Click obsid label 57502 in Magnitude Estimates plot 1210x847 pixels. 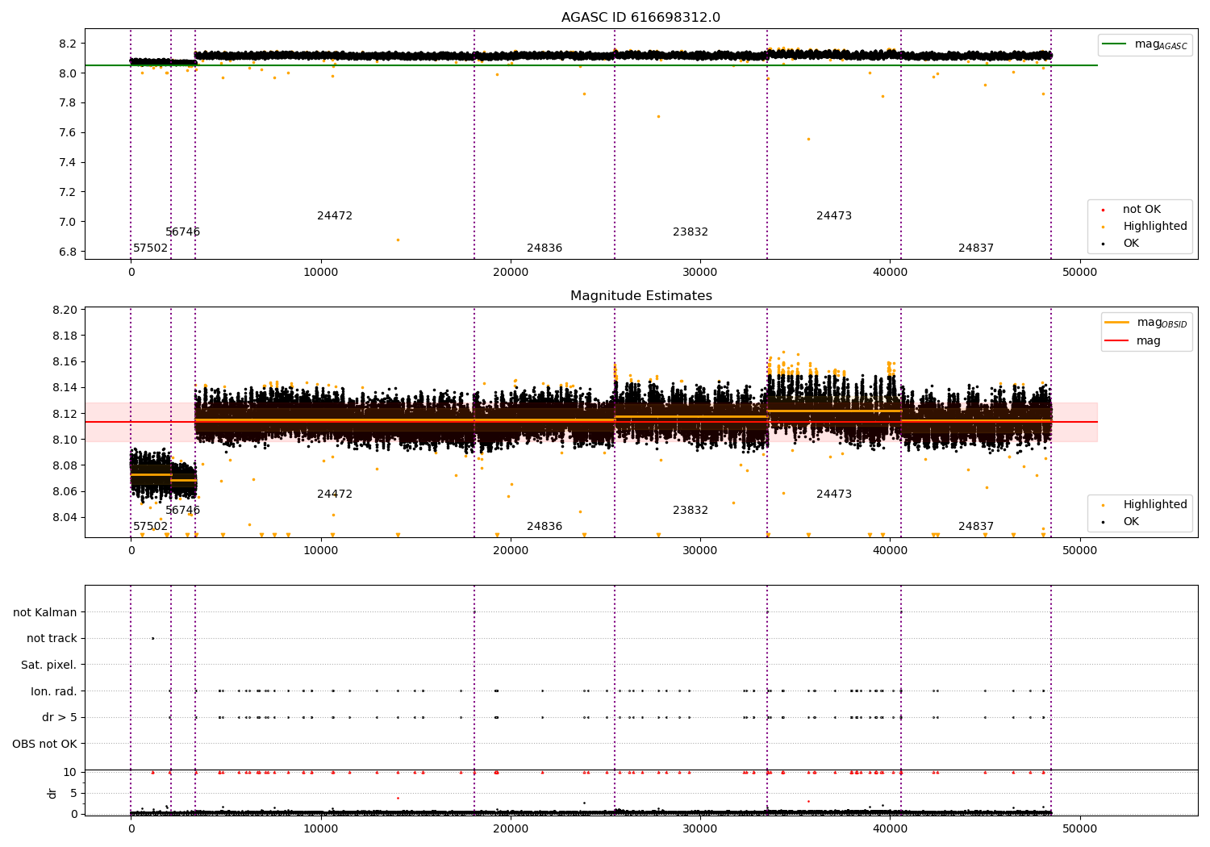[x=151, y=527]
